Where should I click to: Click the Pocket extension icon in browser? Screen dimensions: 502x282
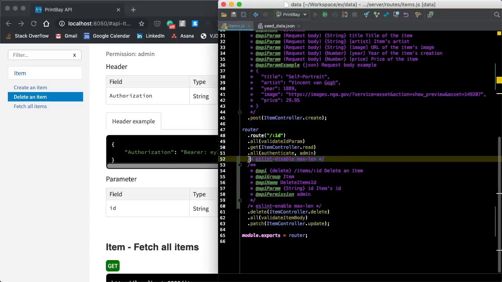click(x=157, y=23)
